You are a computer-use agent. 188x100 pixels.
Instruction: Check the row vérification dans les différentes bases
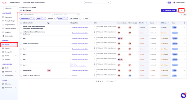coord(21,33)
